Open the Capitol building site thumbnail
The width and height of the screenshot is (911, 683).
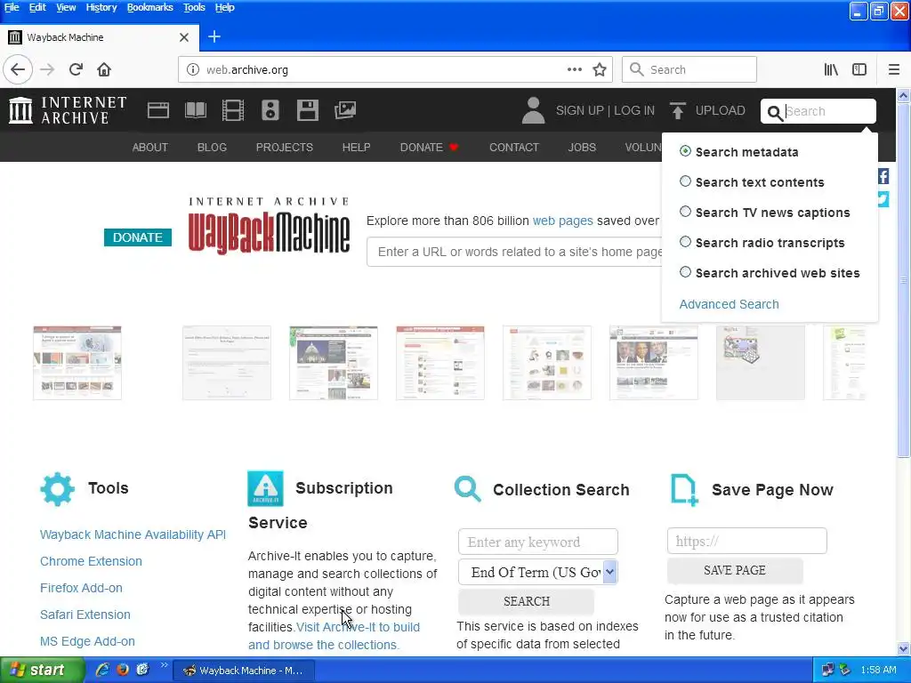click(x=334, y=363)
